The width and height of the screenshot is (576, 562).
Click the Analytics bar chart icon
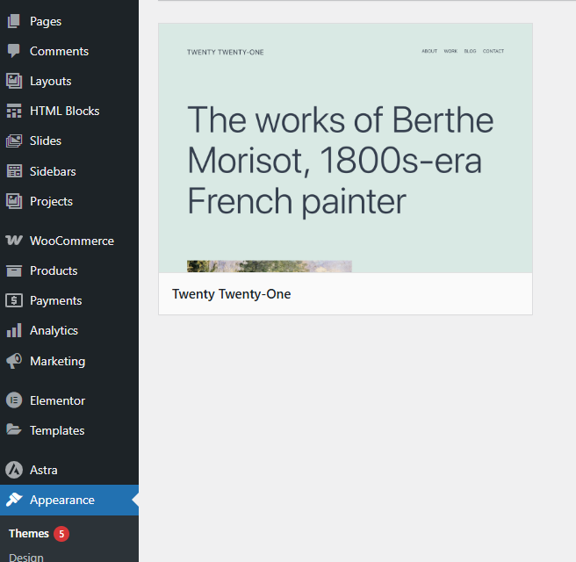tap(13, 330)
